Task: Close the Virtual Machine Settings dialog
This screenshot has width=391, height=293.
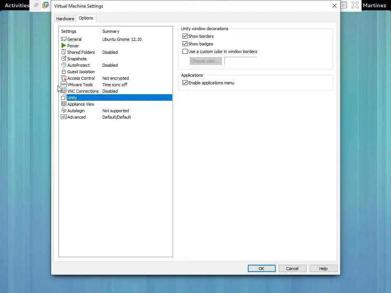Action: [x=334, y=6]
